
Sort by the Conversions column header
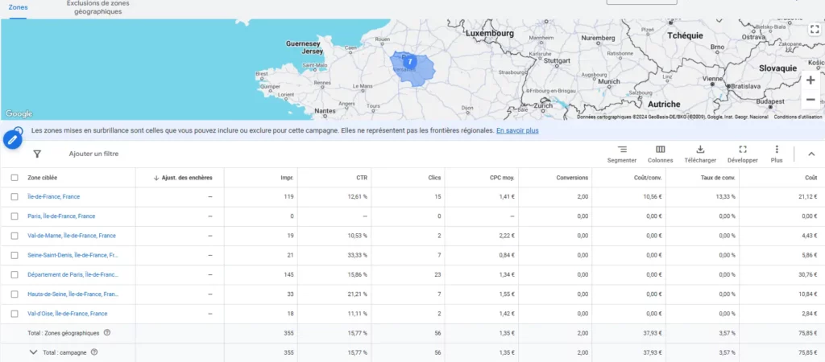[572, 178]
